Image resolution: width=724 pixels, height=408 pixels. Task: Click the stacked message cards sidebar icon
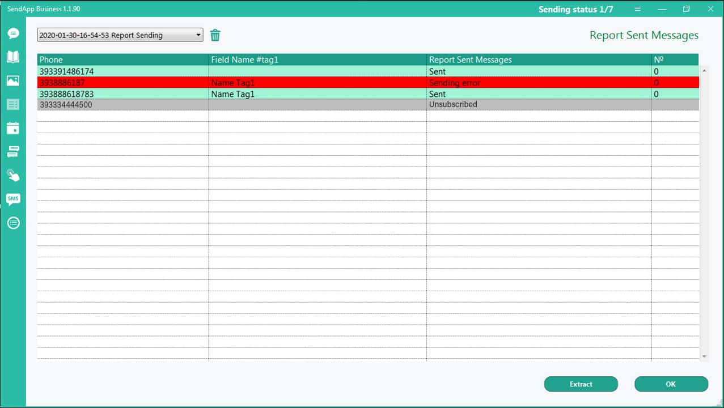[x=13, y=151]
